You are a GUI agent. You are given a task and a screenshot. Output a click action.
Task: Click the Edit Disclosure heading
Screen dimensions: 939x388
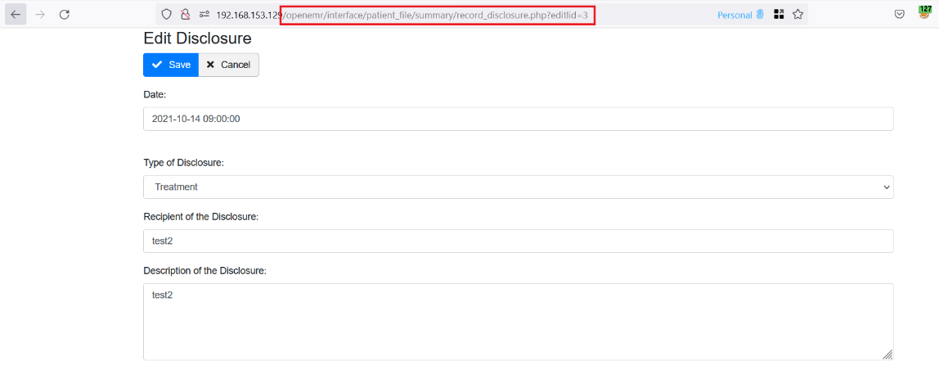point(198,39)
